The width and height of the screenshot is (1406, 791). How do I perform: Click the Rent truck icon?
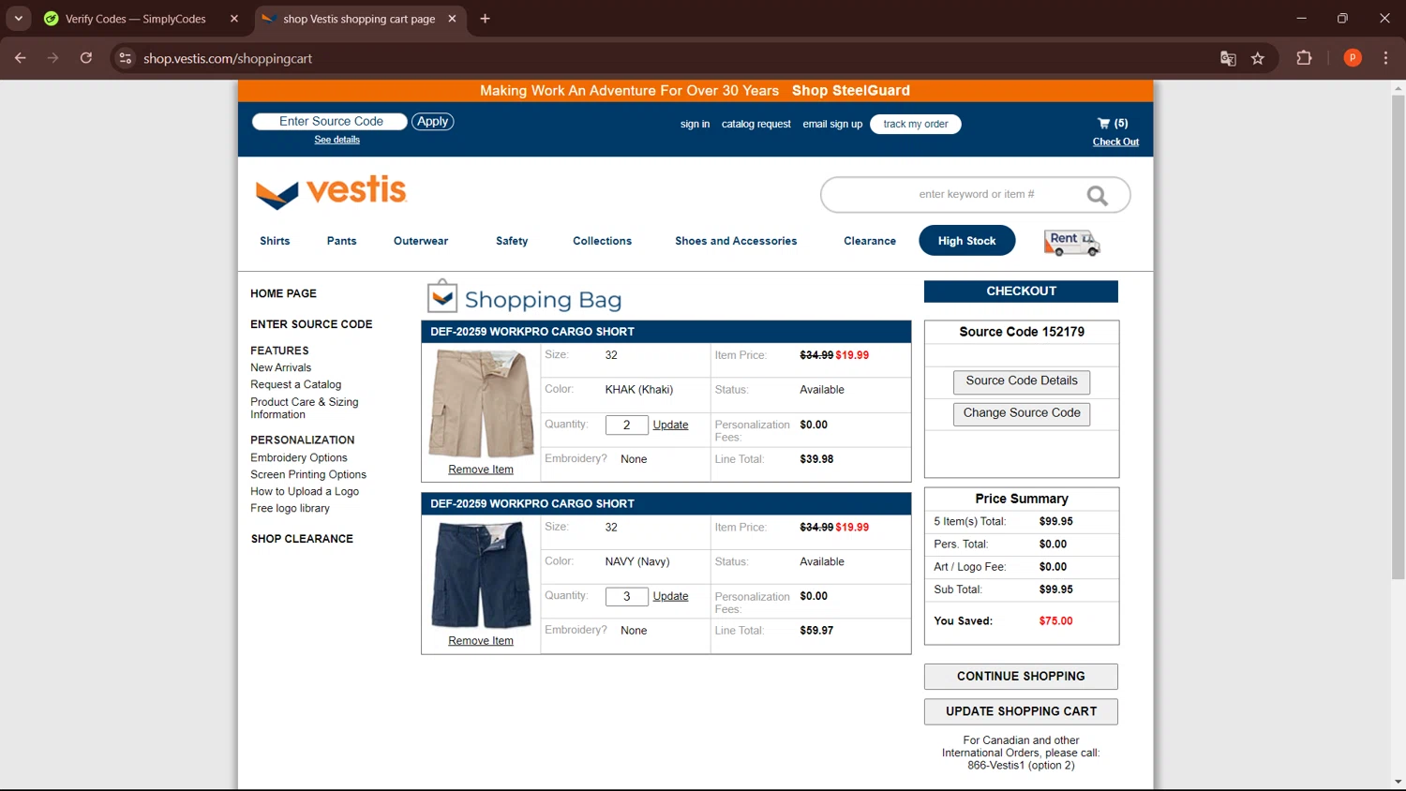pyautogui.click(x=1071, y=242)
